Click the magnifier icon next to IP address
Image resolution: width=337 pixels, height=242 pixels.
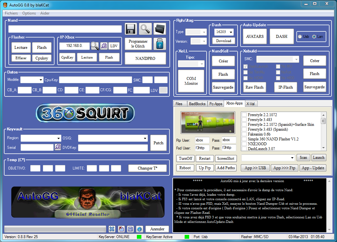coord(95,46)
